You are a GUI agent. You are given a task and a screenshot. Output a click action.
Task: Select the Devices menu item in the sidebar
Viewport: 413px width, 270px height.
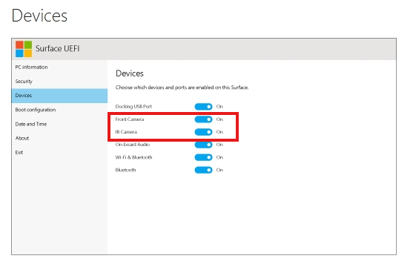click(x=59, y=96)
